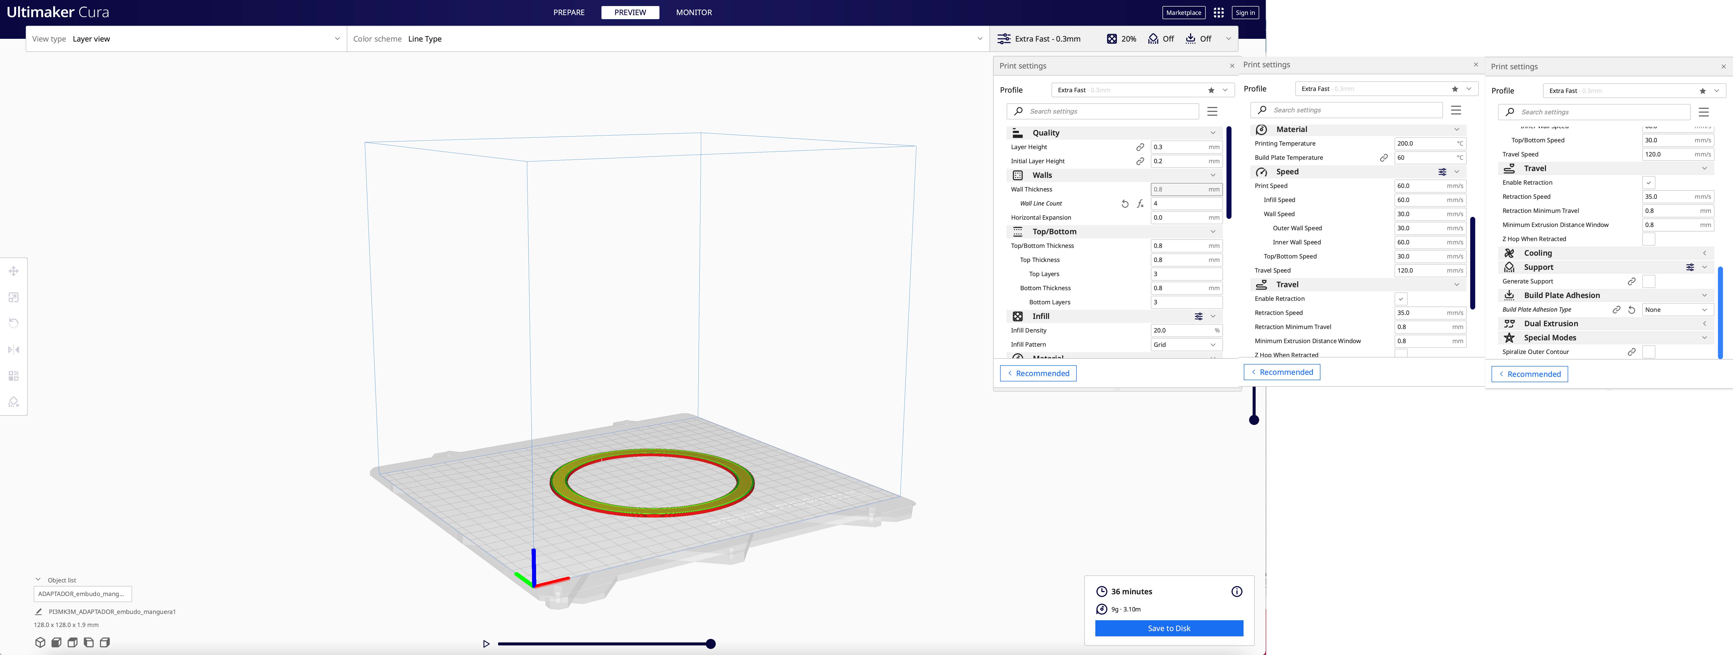Collapse the Quality settings category

click(x=1114, y=133)
